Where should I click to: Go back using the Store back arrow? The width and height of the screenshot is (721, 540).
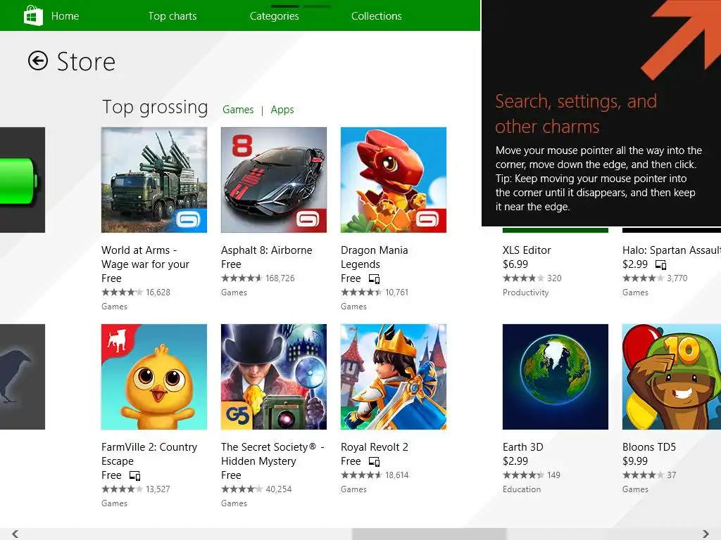pyautogui.click(x=38, y=60)
